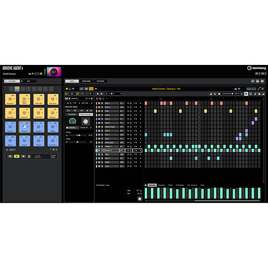
Task: Switch to the OPTIONS tab
Action: point(100,81)
